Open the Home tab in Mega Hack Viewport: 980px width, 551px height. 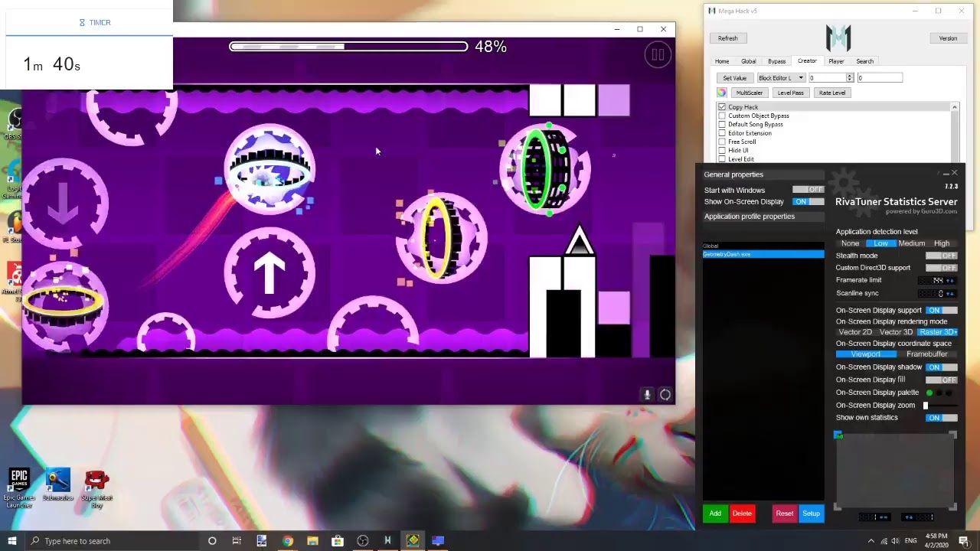click(x=722, y=61)
